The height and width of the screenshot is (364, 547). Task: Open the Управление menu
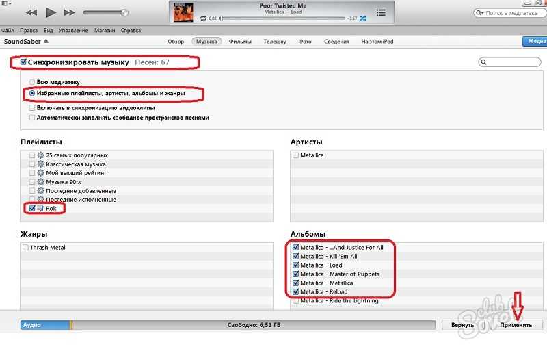click(x=73, y=30)
